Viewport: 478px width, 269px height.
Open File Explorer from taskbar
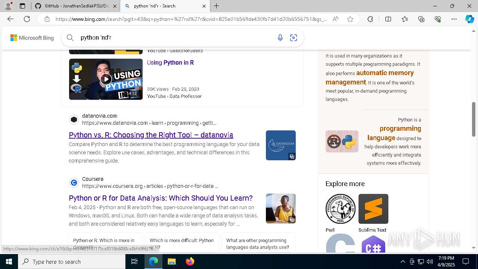(172, 262)
